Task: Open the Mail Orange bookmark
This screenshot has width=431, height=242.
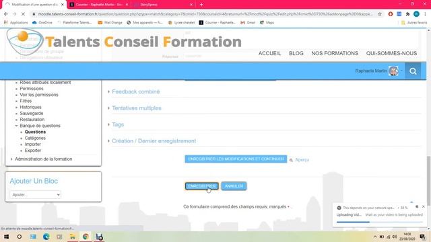Action: pos(110,22)
